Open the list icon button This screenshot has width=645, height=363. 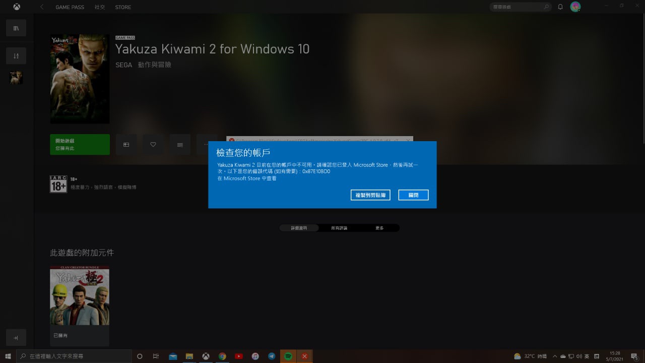pyautogui.click(x=180, y=144)
